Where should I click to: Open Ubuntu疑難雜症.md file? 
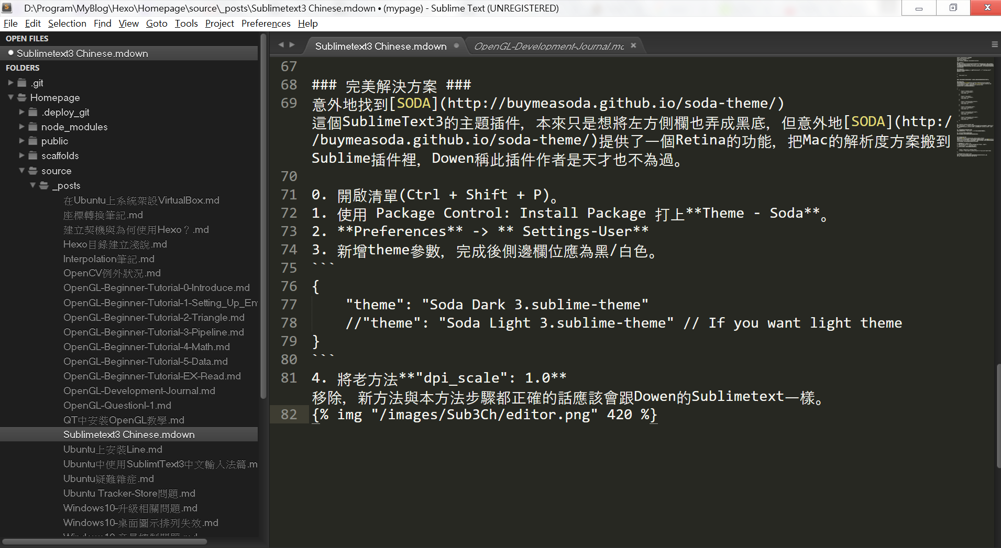pos(108,479)
